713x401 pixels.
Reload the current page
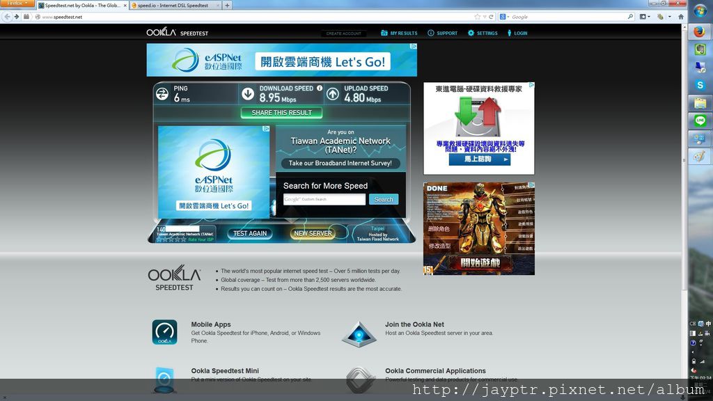click(x=491, y=17)
